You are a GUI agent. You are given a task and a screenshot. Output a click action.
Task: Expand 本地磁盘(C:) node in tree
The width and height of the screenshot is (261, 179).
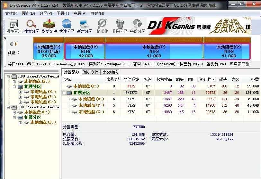pyautogui.click(x=14, y=112)
